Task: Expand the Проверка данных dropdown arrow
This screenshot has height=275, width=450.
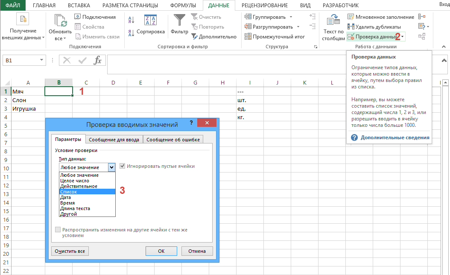Action: tap(402, 36)
